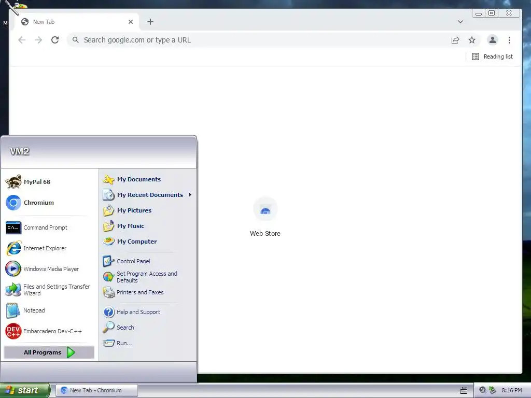The image size is (531, 398).
Task: Open the tab search chevron
Action: pos(460,22)
